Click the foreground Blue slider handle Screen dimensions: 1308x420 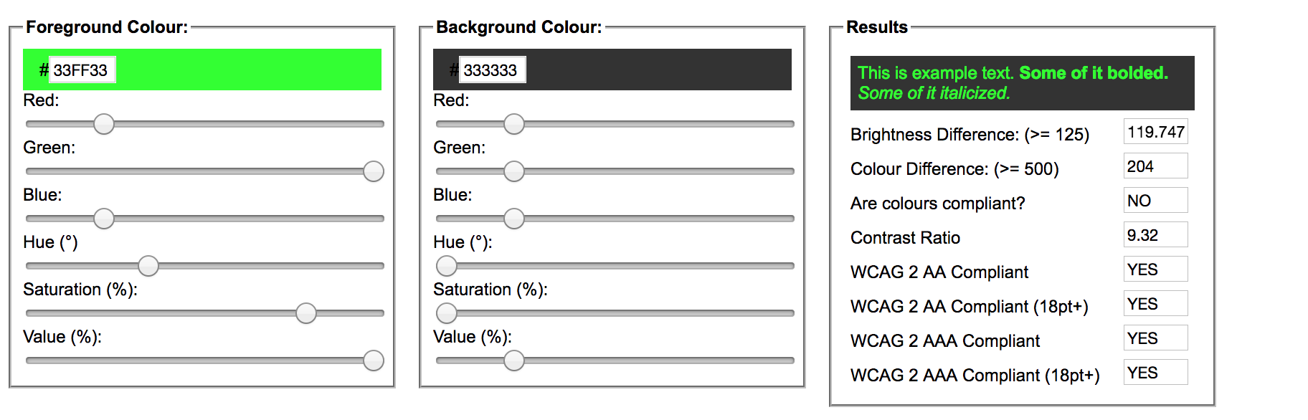(x=104, y=219)
